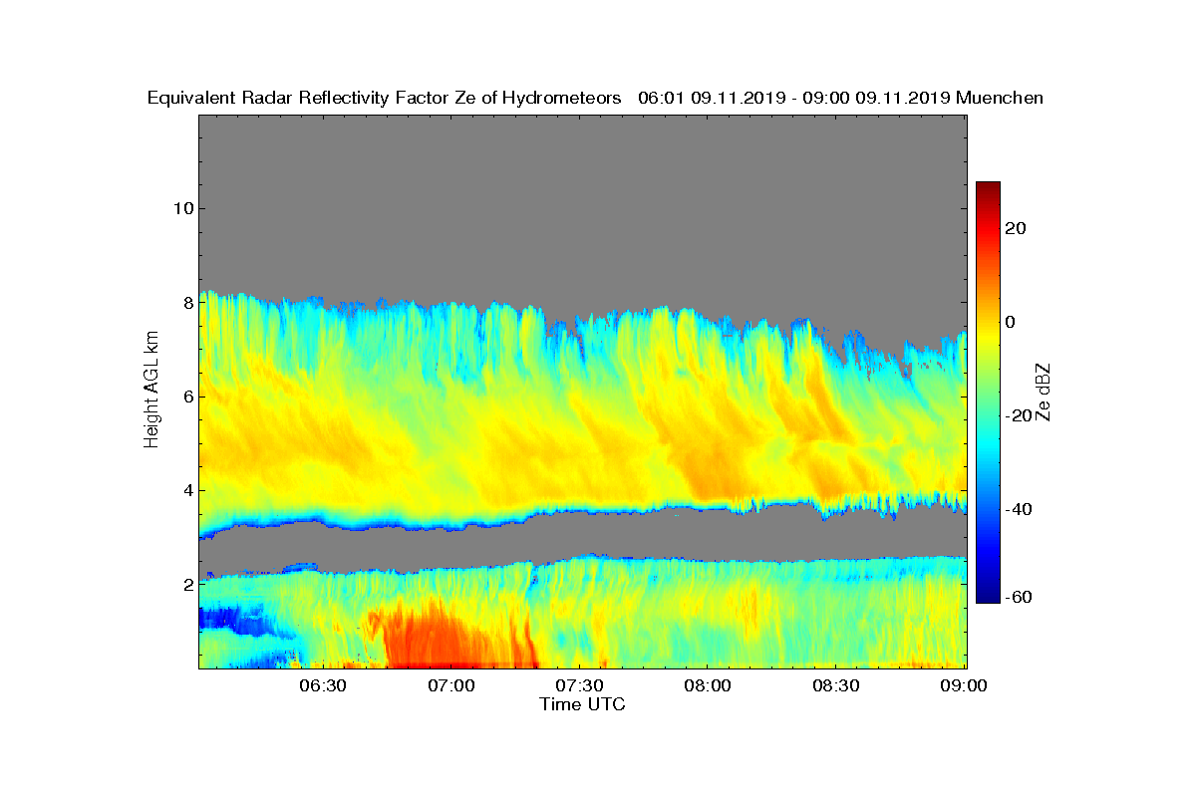Click the 'Height AGL km' axis label
Image resolution: width=1196 pixels, height=797 pixels.
151,391
